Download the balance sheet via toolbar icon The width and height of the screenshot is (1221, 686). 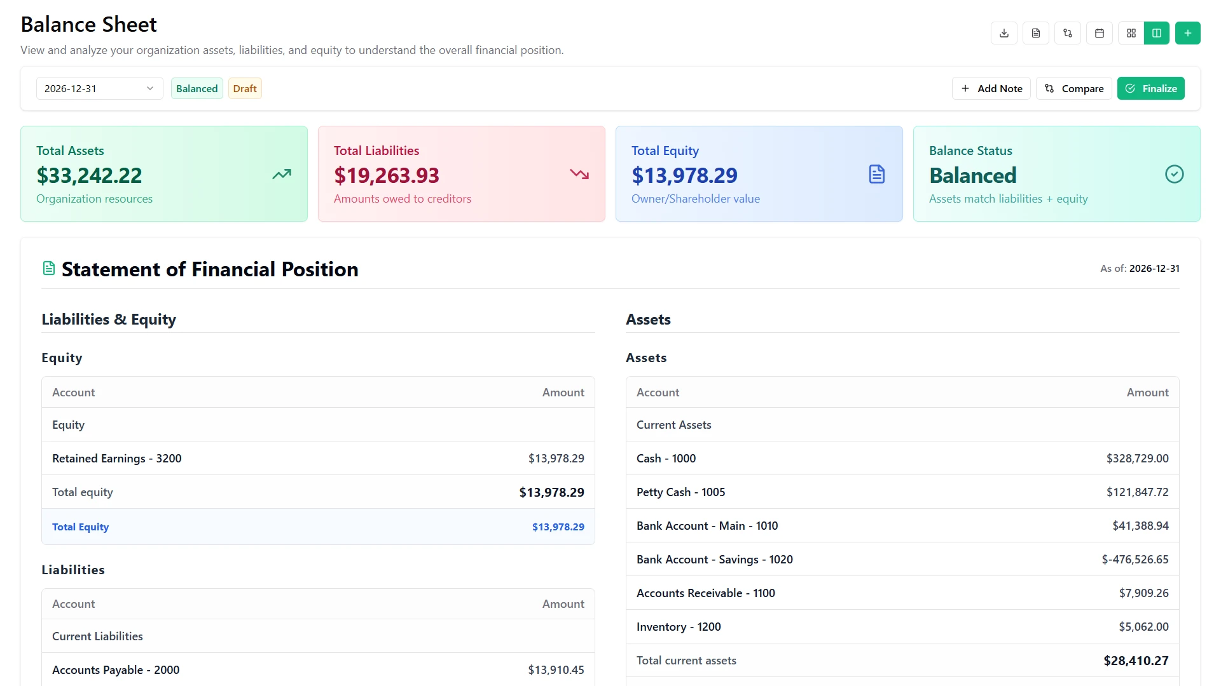point(1004,33)
